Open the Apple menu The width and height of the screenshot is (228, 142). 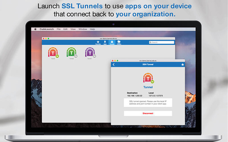coord(35,29)
